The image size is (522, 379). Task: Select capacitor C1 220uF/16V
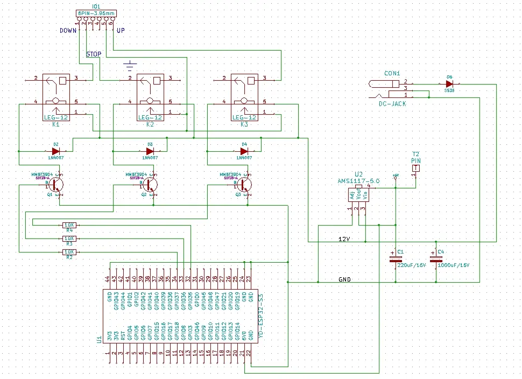396,259
